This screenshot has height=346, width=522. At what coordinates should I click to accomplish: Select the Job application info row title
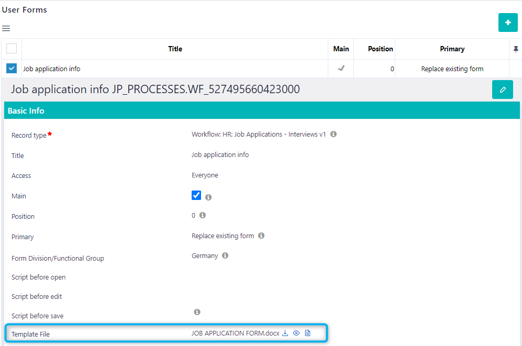tap(51, 68)
